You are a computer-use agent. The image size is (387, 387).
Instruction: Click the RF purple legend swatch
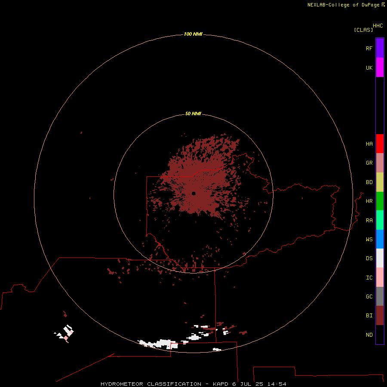click(380, 48)
